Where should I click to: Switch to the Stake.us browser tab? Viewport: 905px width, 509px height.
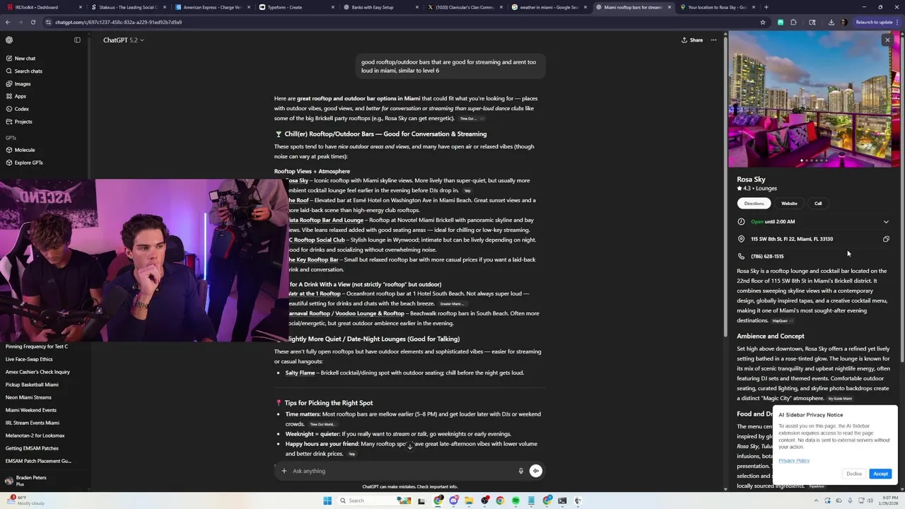click(x=127, y=7)
